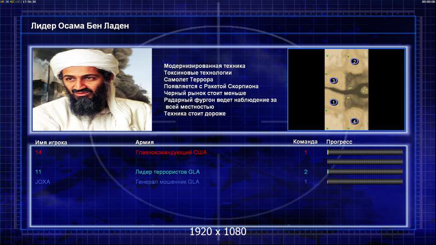Select player name '11' in cyan
Viewport: 436px width, 245px height.
[x=38, y=172]
